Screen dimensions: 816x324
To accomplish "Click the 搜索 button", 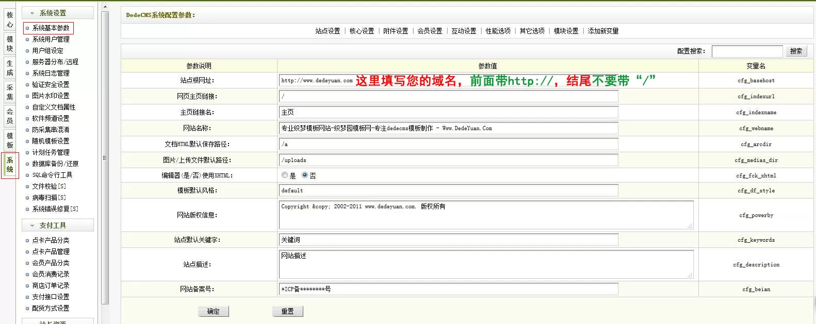I will pyautogui.click(x=796, y=51).
